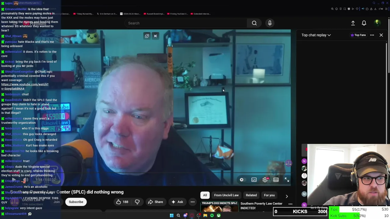Select the Related chip
The width and height of the screenshot is (390, 219).
coord(251,195)
